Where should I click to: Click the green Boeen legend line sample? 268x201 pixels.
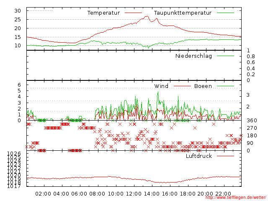coord(225,86)
